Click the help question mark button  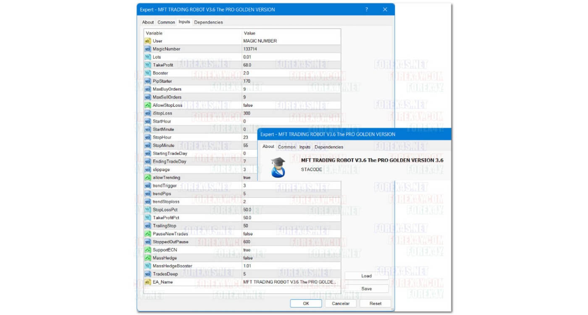(366, 10)
